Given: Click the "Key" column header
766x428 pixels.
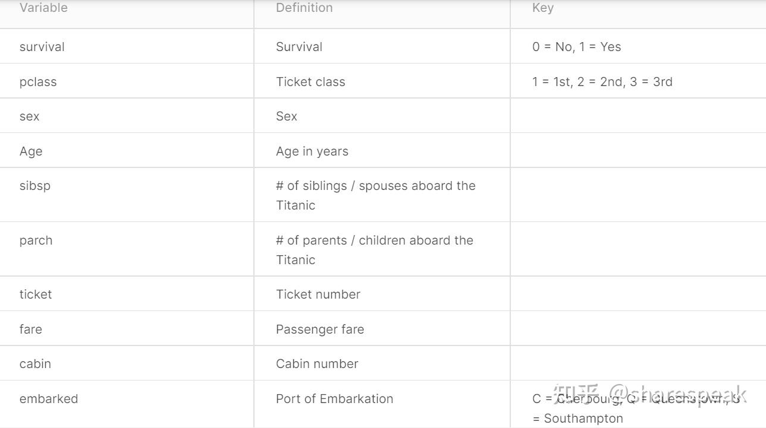Looking at the screenshot, I should click(542, 8).
